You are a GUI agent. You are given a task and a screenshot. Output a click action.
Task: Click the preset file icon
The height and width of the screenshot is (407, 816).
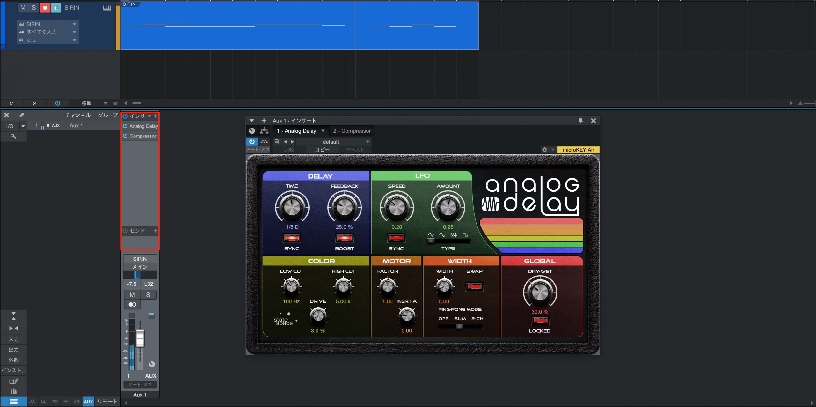(277, 142)
